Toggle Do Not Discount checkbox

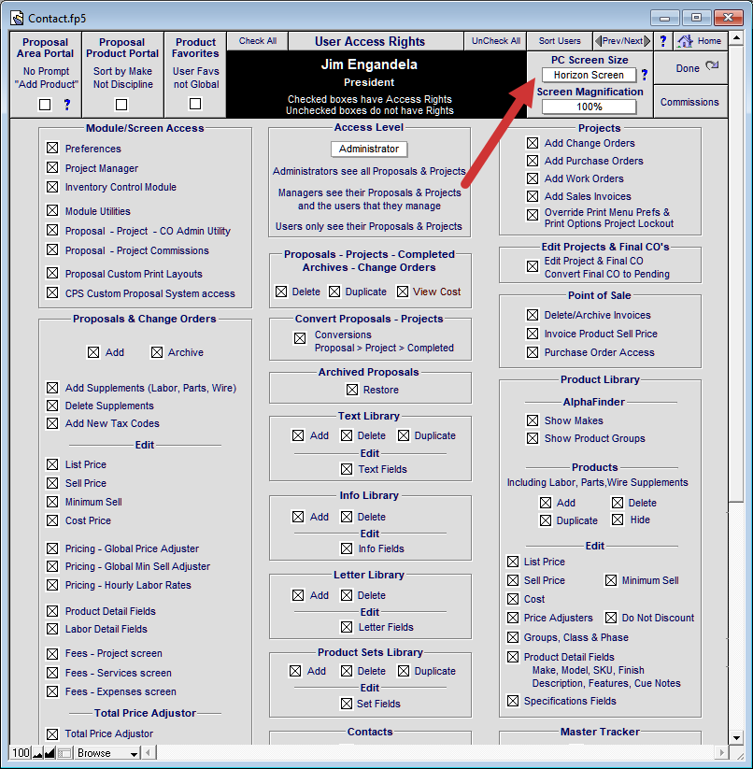click(x=611, y=618)
